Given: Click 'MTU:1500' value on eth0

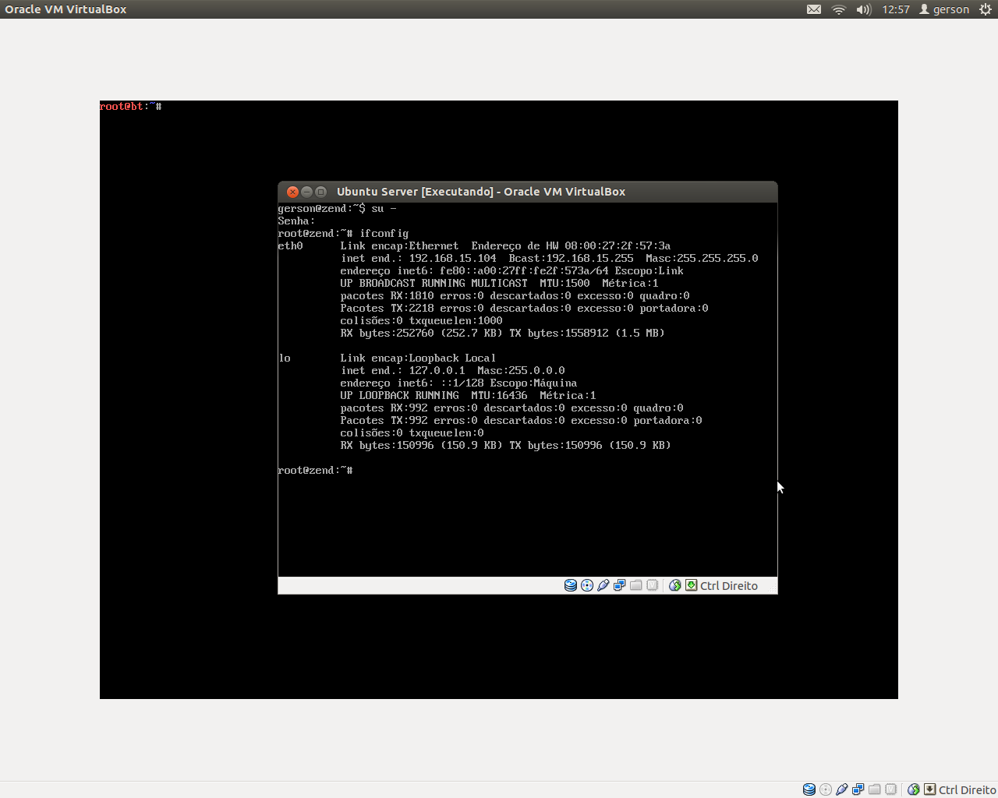Looking at the screenshot, I should click(564, 284).
